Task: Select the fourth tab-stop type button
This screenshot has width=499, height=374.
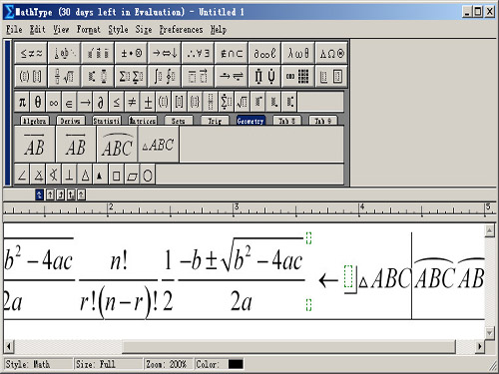Action: point(71,194)
